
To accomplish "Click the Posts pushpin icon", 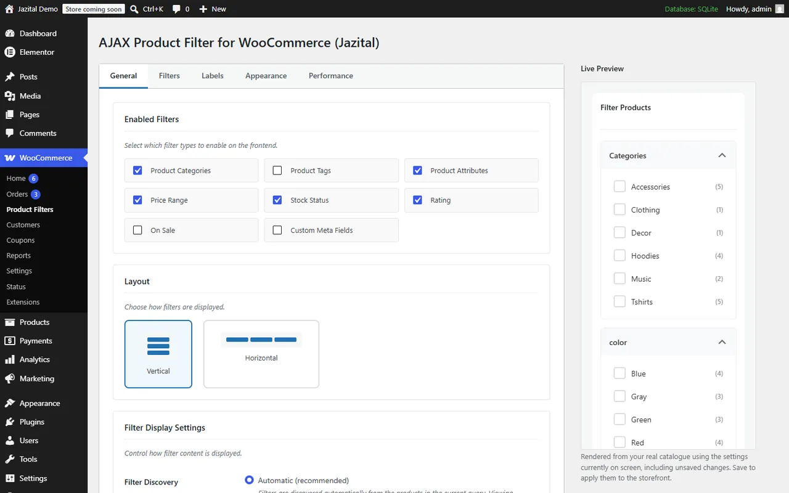I will (10, 77).
